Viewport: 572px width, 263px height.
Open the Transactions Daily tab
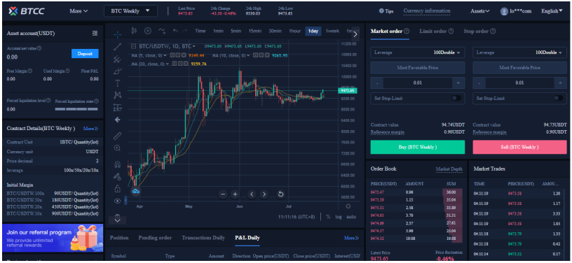coord(203,238)
